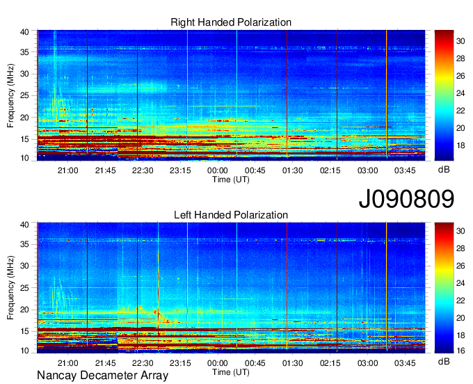
Task: Click Frequency (MHz) label of Right Handed plot
Action: (x=10, y=95)
